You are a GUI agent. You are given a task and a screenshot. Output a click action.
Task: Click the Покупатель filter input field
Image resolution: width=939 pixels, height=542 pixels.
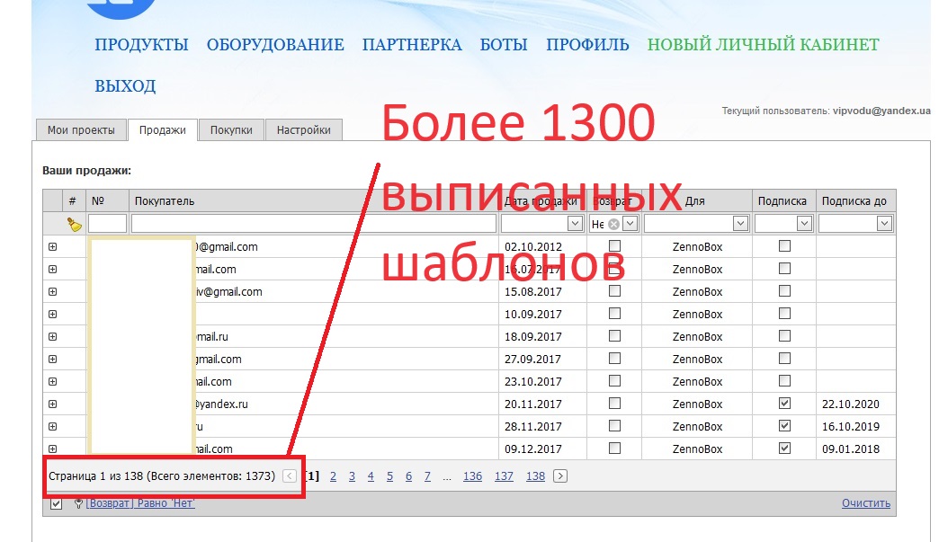pos(314,224)
